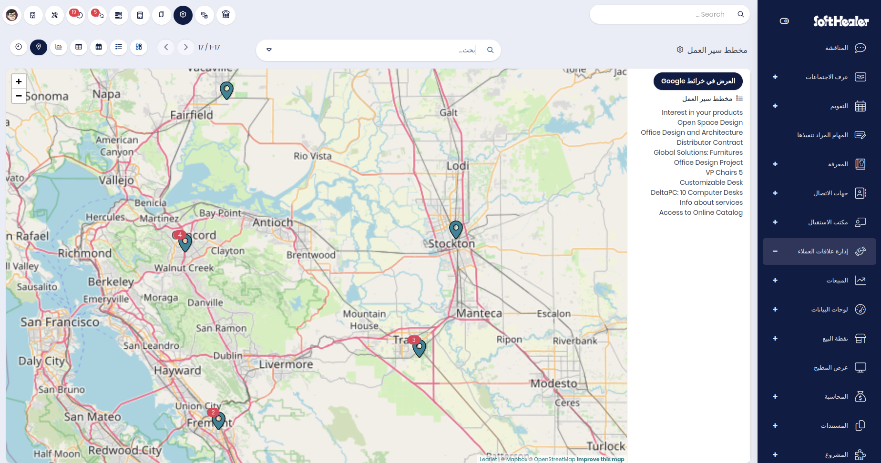Open the OpenStreetMap attribution link

coord(554,459)
